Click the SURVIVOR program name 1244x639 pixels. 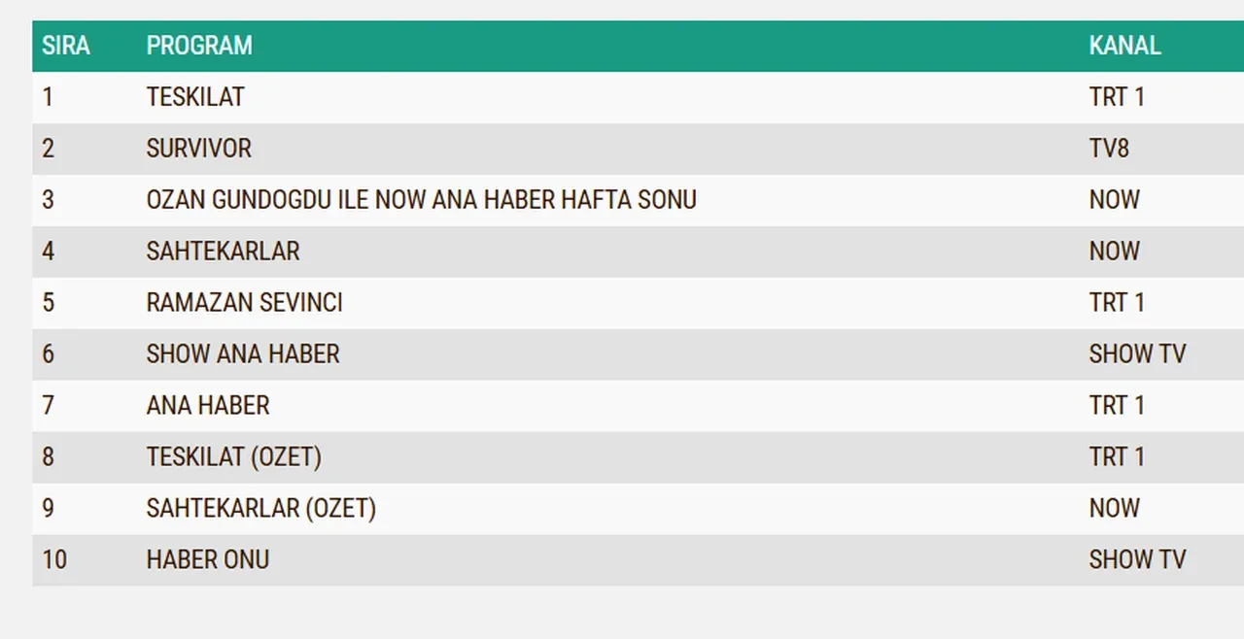pyautogui.click(x=199, y=149)
